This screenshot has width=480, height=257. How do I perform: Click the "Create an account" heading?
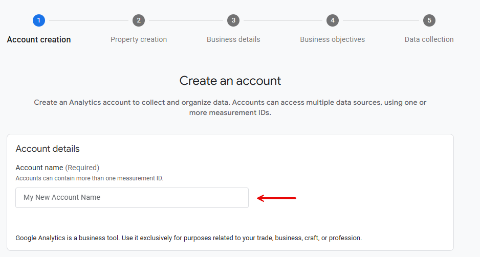pos(230,81)
